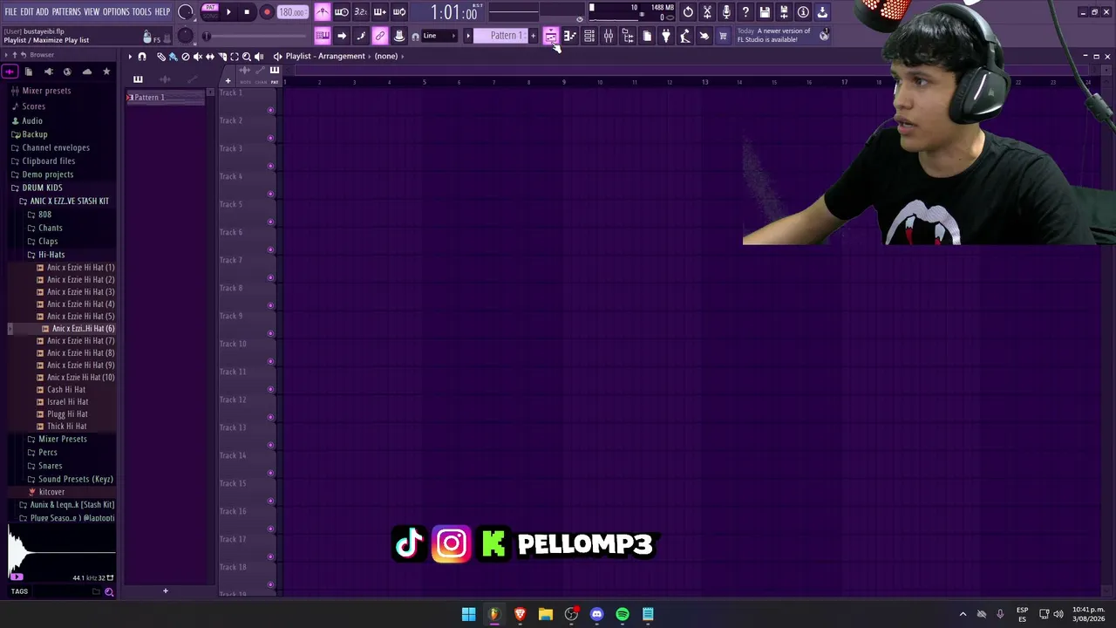Viewport: 1116px width, 628px height.
Task: Select Pattern 1 in the picker panel
Action: click(166, 98)
